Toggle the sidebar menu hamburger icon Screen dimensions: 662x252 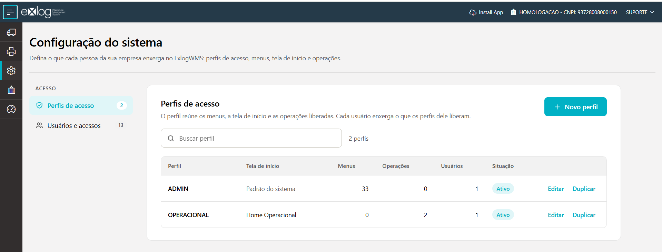pos(10,12)
